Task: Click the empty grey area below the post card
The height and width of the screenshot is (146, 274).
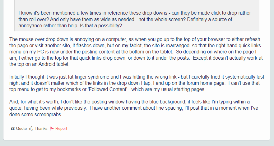Action: (137, 143)
